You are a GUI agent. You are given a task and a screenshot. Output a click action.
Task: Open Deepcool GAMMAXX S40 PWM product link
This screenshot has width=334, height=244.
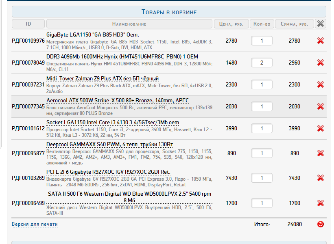[110, 144]
